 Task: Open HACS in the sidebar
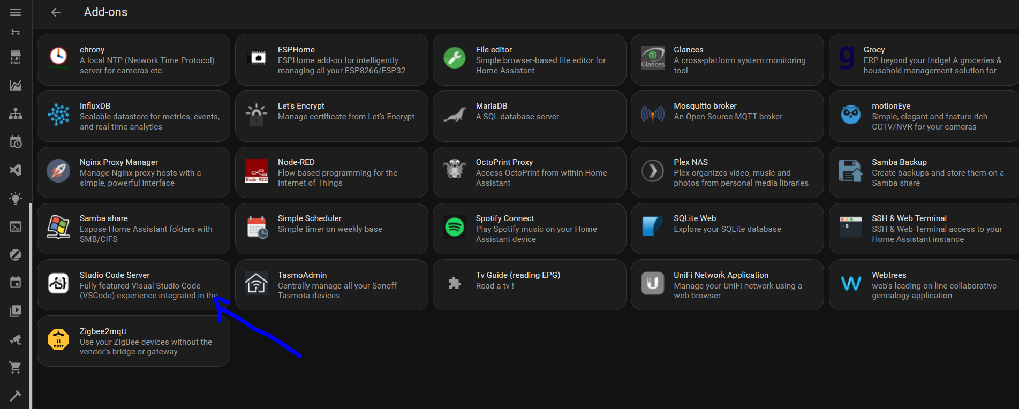coord(16,57)
